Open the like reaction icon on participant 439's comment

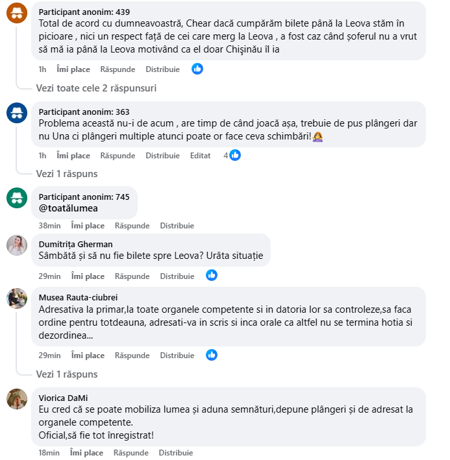pyautogui.click(x=197, y=69)
